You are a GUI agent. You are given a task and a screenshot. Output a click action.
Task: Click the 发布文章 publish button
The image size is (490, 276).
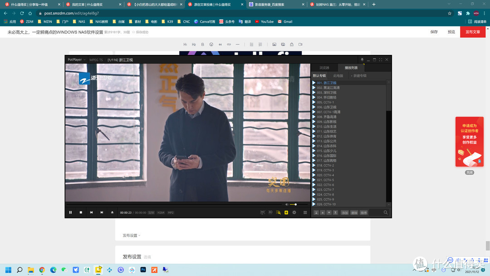point(473,32)
